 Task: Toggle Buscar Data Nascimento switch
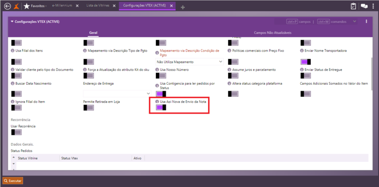(16, 94)
